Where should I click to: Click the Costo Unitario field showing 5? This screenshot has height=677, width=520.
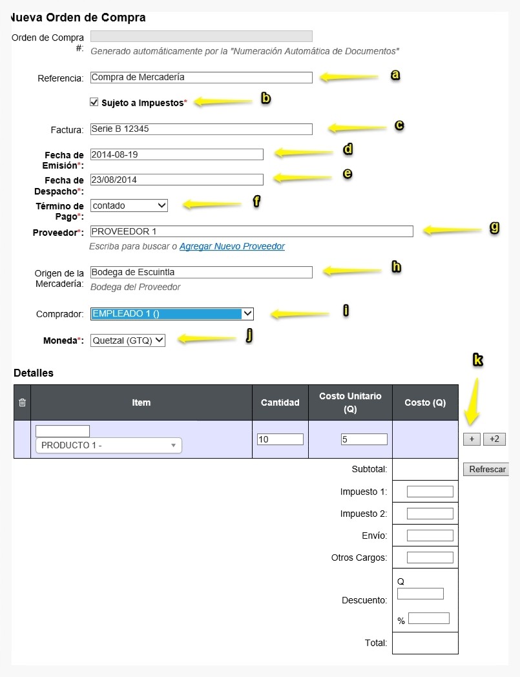click(x=364, y=439)
